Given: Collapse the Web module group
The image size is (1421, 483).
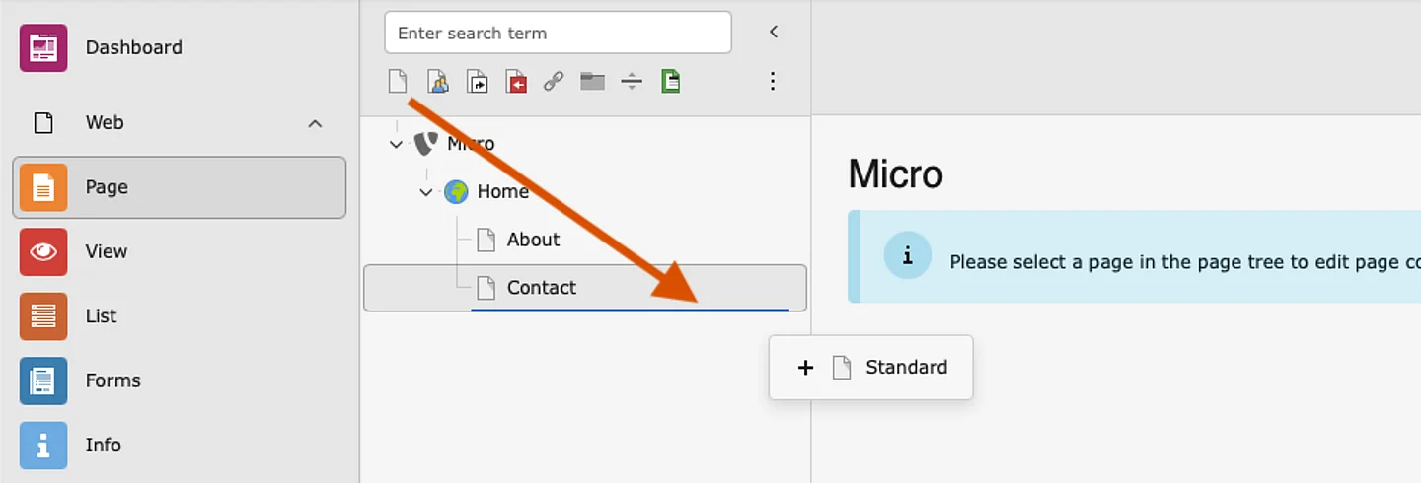Looking at the screenshot, I should point(315,123).
